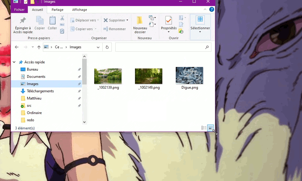This screenshot has width=302, height=181.
Task: Click the title bar properties checkmark icon
Action: (x=25, y=2)
